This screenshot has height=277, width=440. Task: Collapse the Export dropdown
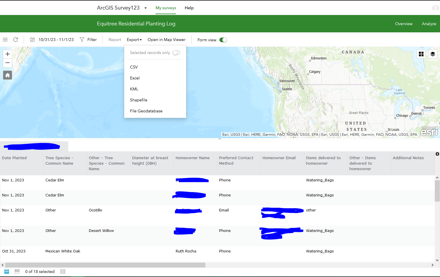point(134,40)
